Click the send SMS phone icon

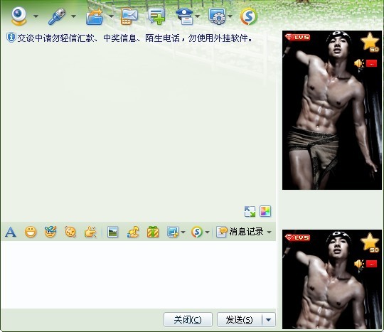coord(129,16)
